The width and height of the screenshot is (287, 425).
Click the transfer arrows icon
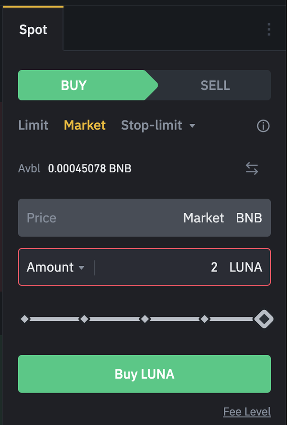[252, 168]
